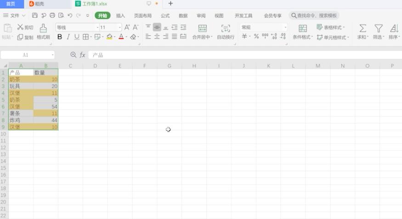Open Table Style (表格样式) dropdown
402x219 pixels.
(331, 27)
